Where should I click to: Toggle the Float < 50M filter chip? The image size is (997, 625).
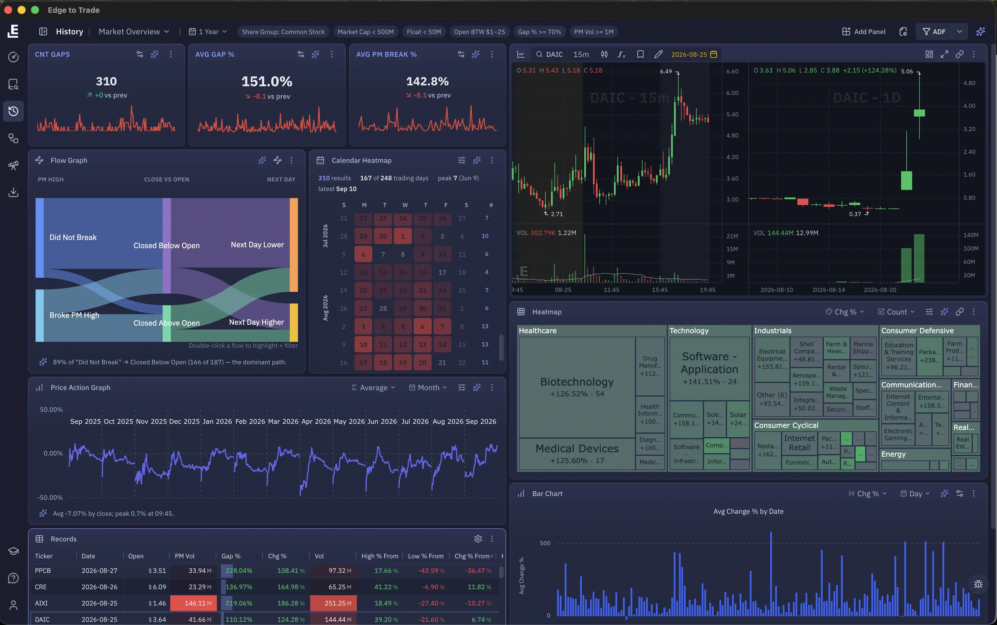click(424, 32)
